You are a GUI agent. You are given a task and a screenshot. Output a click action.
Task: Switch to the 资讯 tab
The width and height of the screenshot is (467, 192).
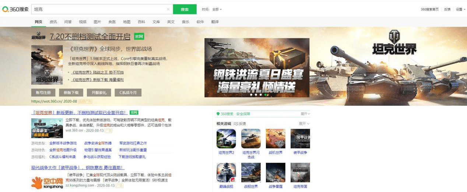tap(53, 22)
